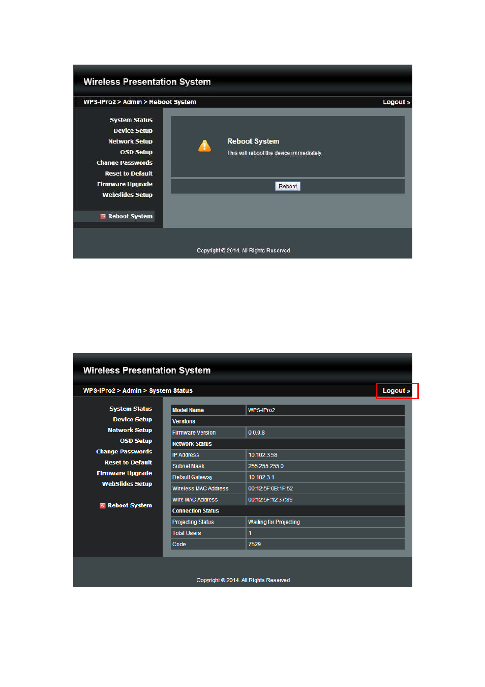Open Reset to Default in the bottom screenshot sidebar
The height and width of the screenshot is (687, 485).
coord(128,463)
